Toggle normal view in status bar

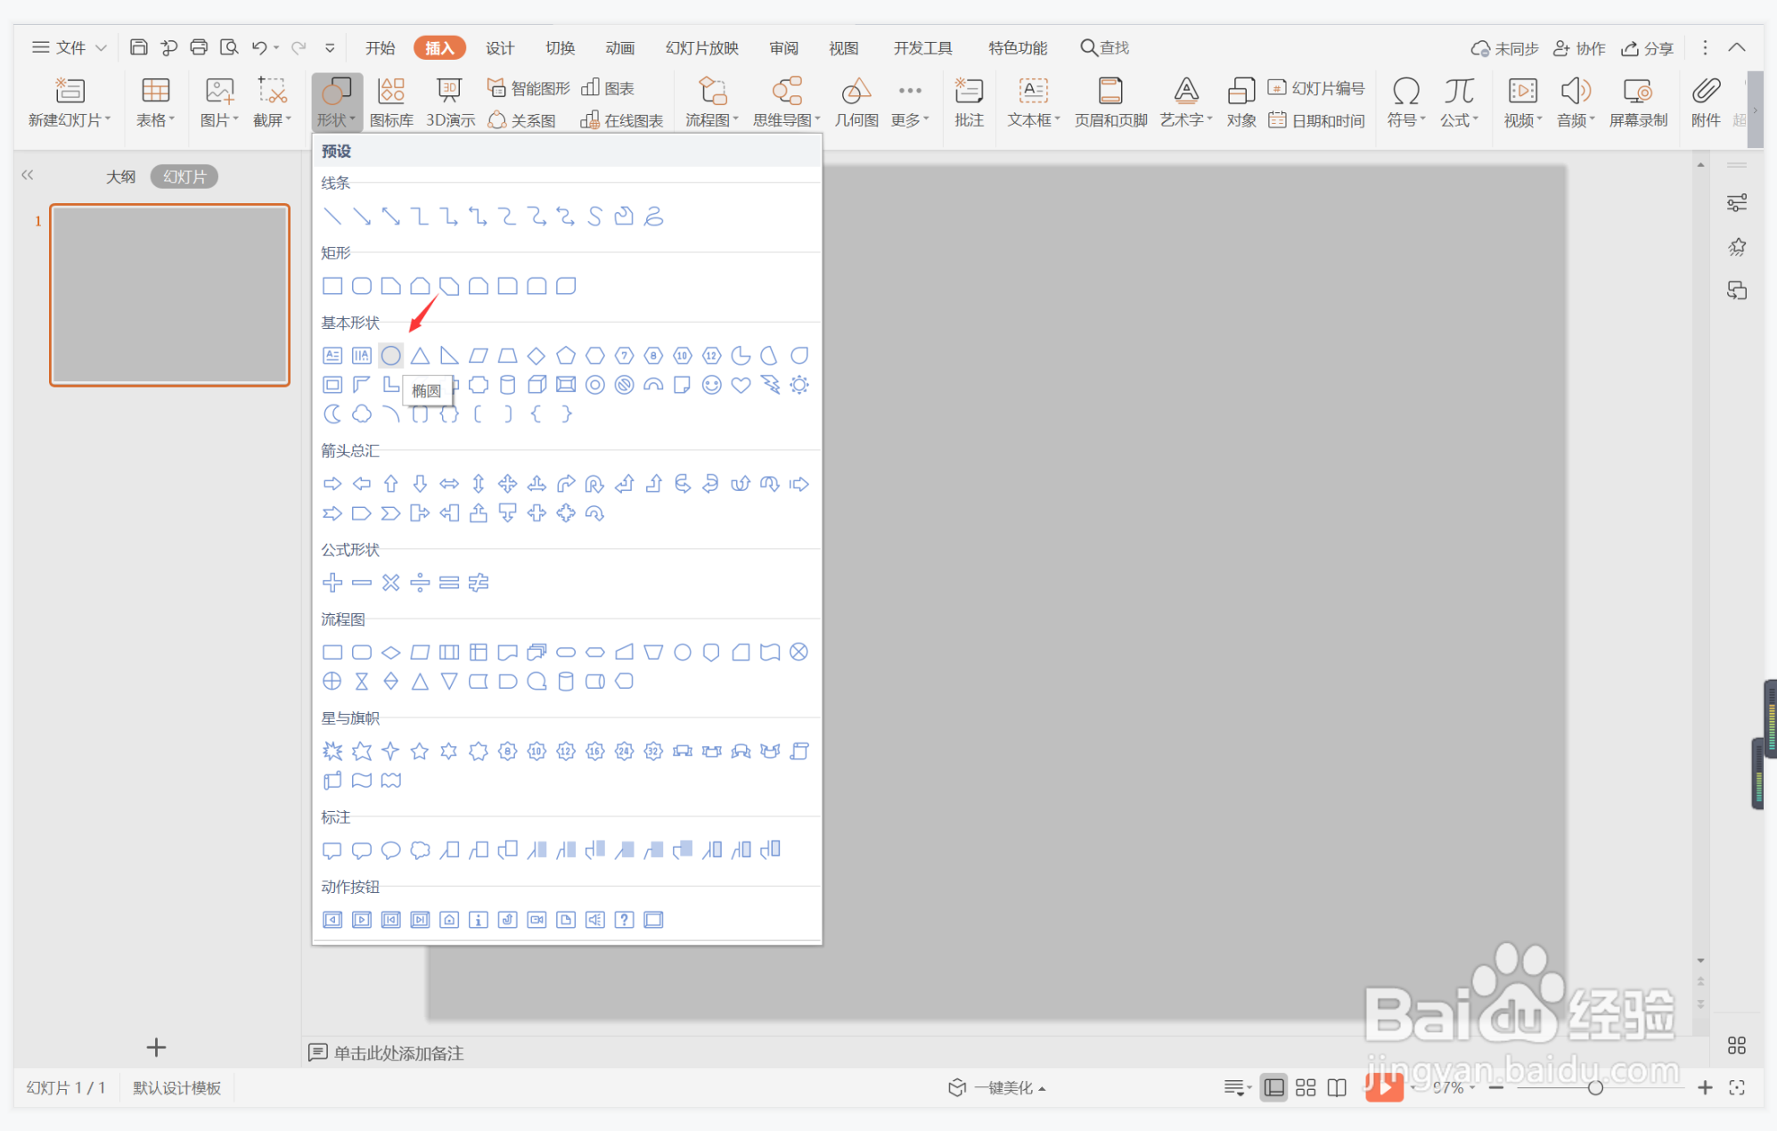pos(1274,1087)
